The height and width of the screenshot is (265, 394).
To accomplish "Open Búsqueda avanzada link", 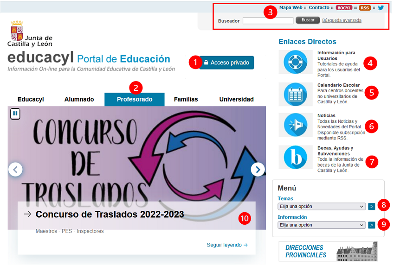I will point(342,20).
